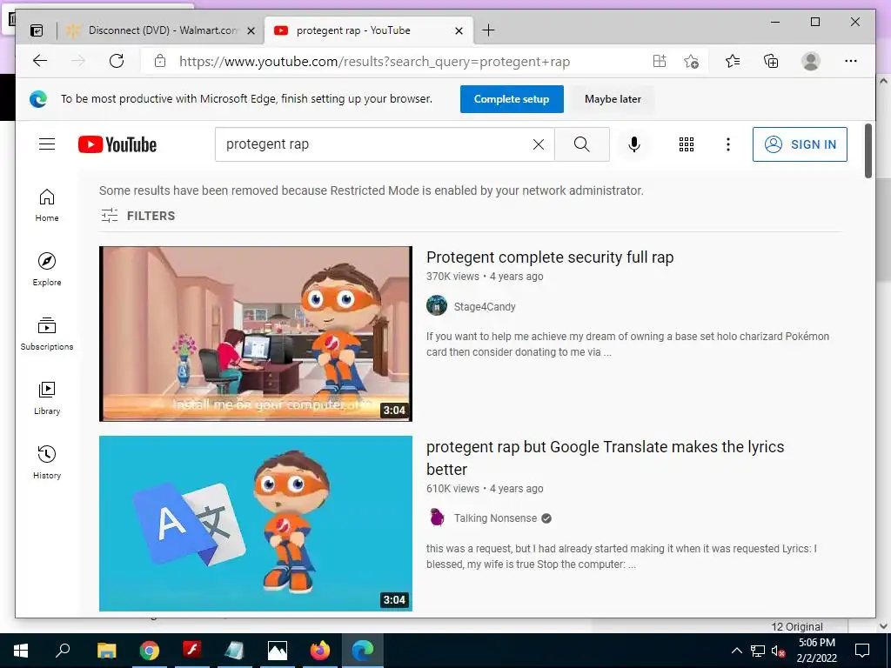Viewport: 891px width, 668px height.
Task: Open the YouTube hamburger guide menu
Action: (x=47, y=144)
